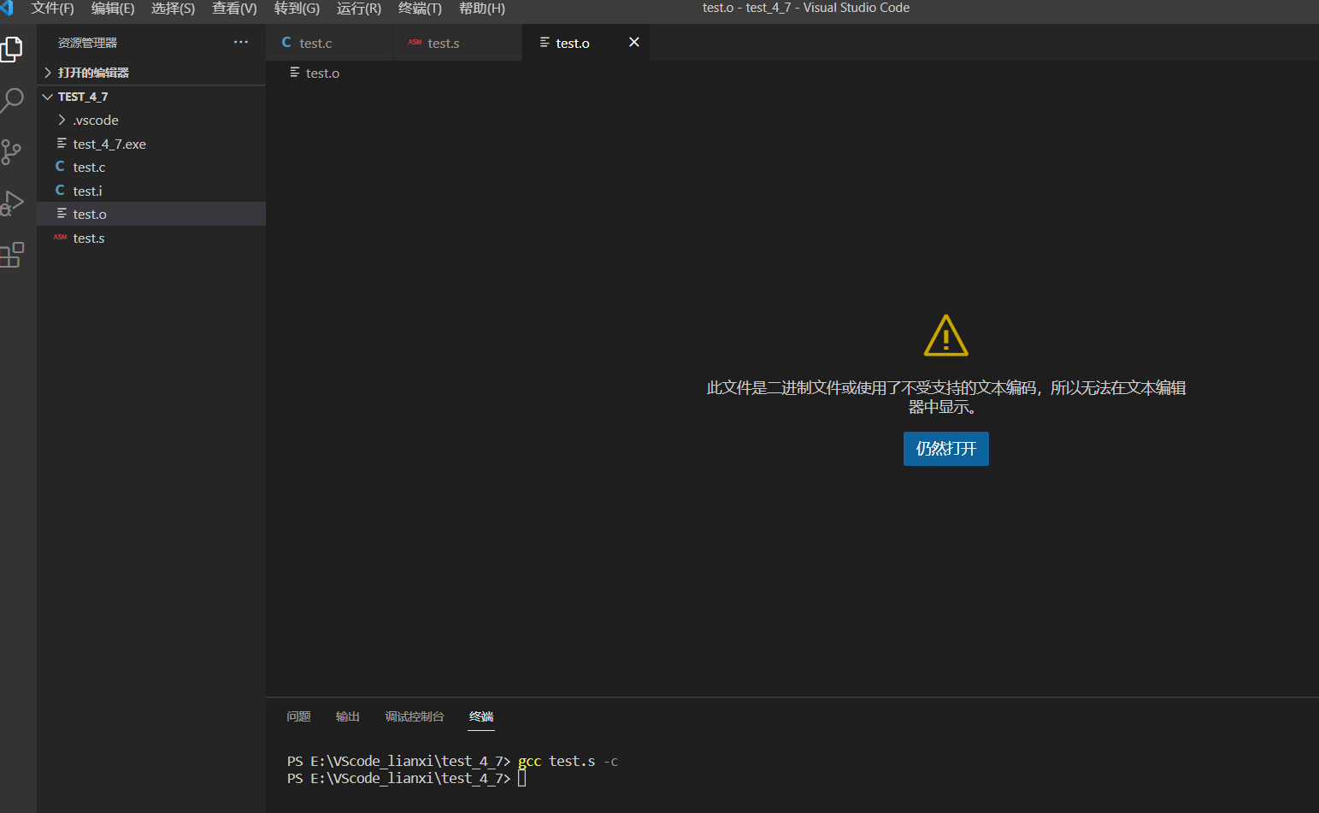Viewport: 1319px width, 813px height.
Task: Click the ASM icon on test.s tab
Action: [415, 42]
